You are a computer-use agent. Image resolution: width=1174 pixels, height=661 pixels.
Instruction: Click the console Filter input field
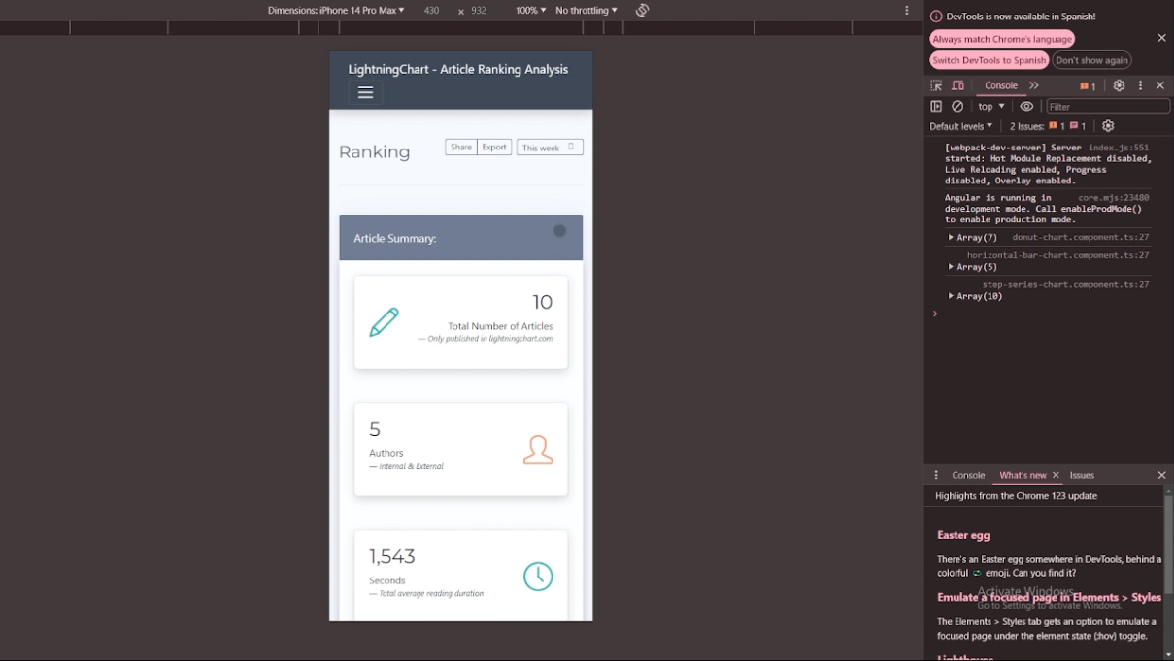click(1108, 107)
